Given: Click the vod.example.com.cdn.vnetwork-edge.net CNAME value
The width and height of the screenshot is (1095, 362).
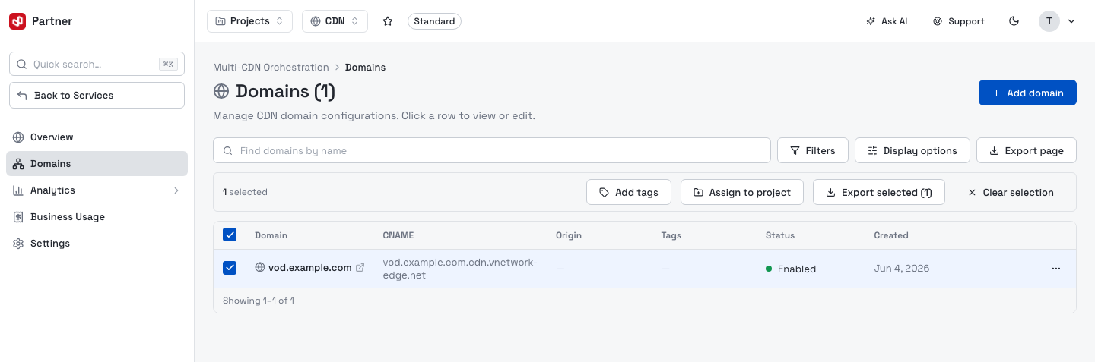Looking at the screenshot, I should pos(460,269).
